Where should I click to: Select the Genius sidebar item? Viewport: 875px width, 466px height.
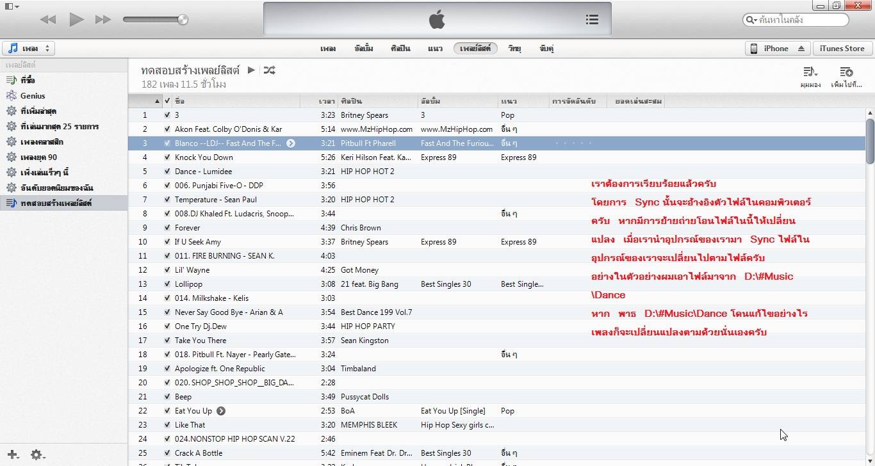pos(64,96)
